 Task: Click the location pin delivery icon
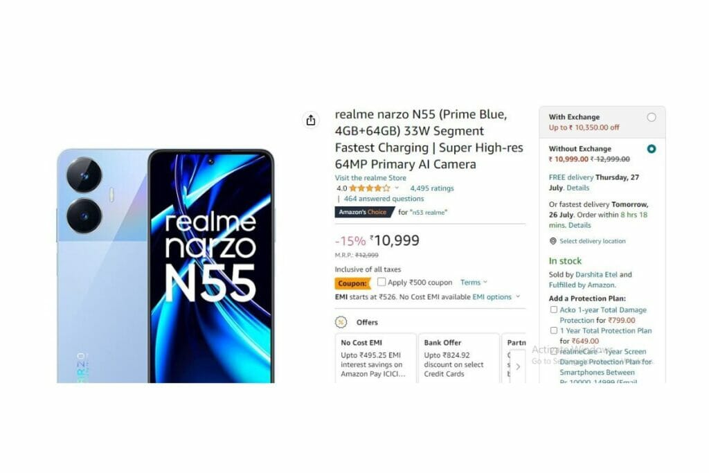(x=553, y=241)
